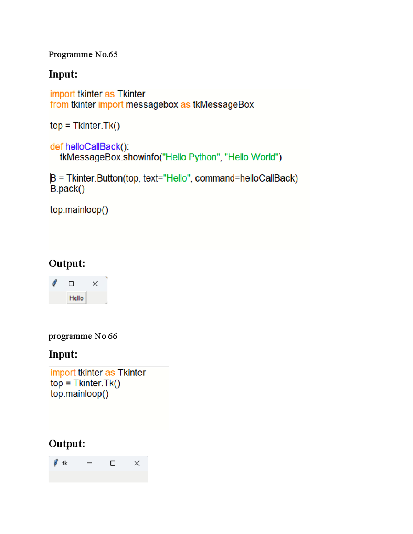Maximize the tk output window
The image size is (413, 534).
click(x=113, y=463)
